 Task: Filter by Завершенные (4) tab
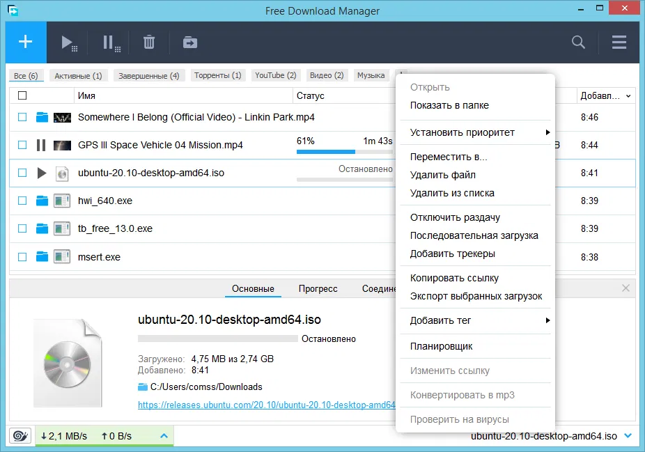[x=149, y=76]
